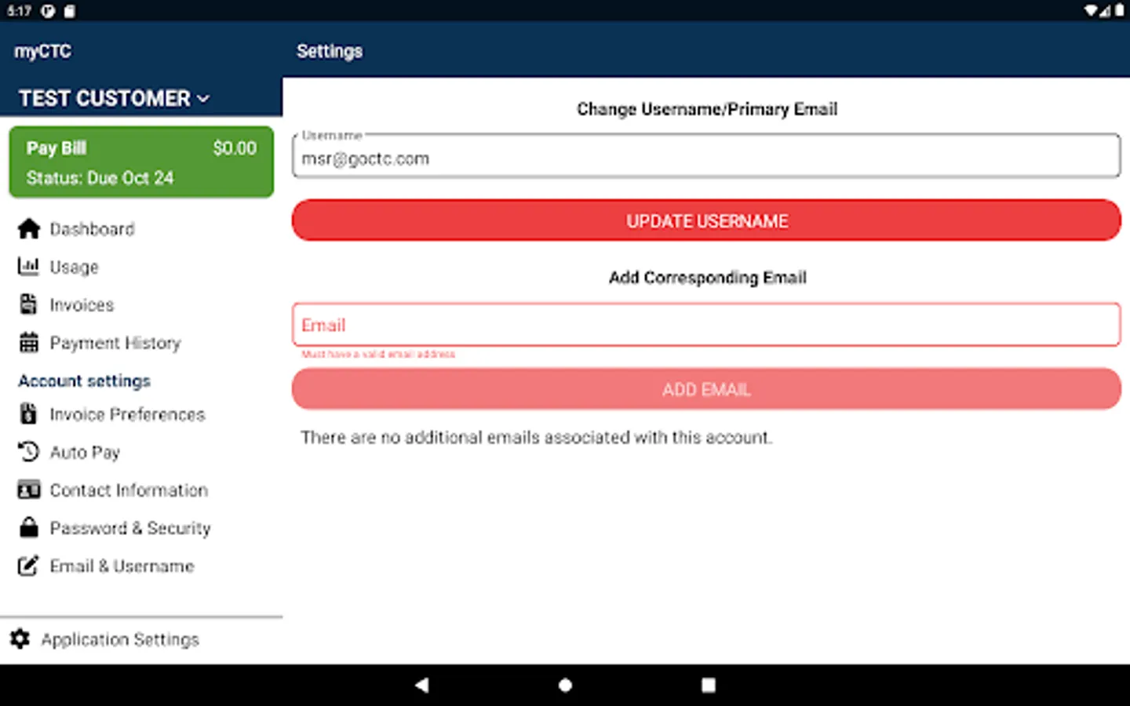This screenshot has height=706, width=1130.
Task: Select the Invoice Preferences icon
Action: pyautogui.click(x=28, y=413)
